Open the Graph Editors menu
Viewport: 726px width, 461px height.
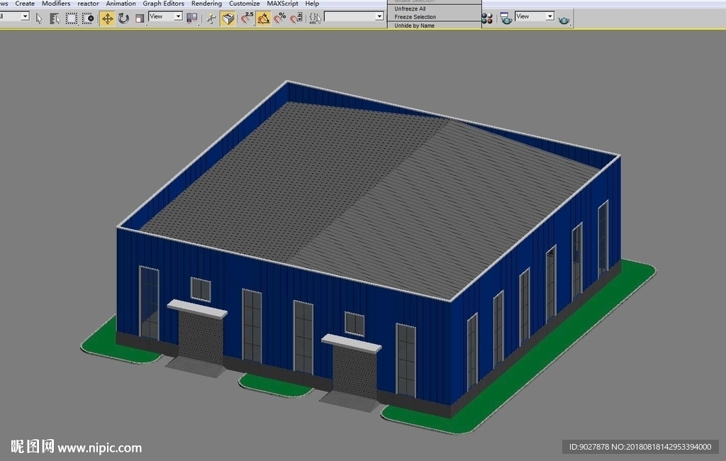163,4
